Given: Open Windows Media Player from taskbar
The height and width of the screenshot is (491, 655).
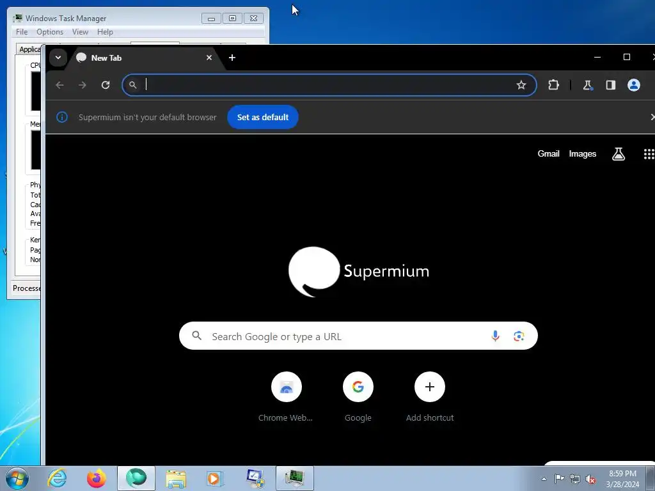Looking at the screenshot, I should point(215,478).
